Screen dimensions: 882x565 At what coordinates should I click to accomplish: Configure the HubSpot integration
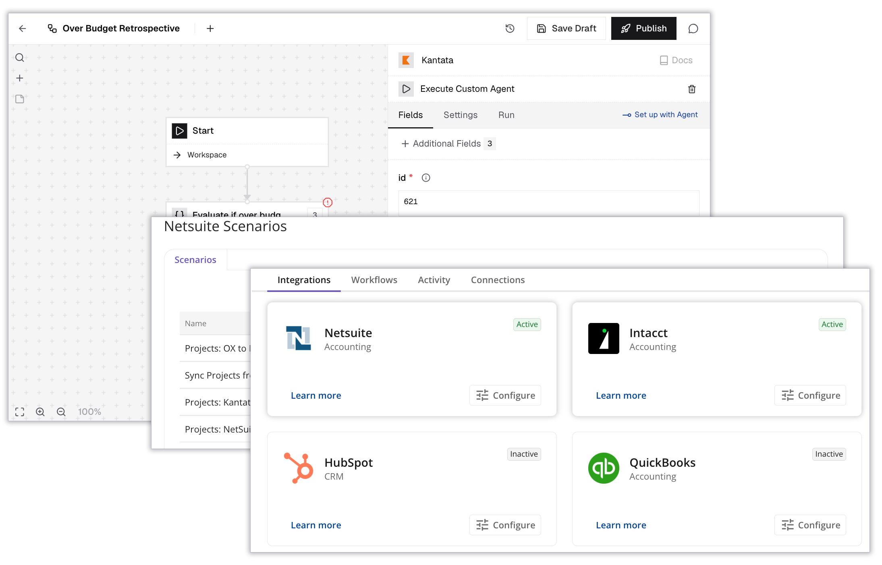(x=505, y=525)
